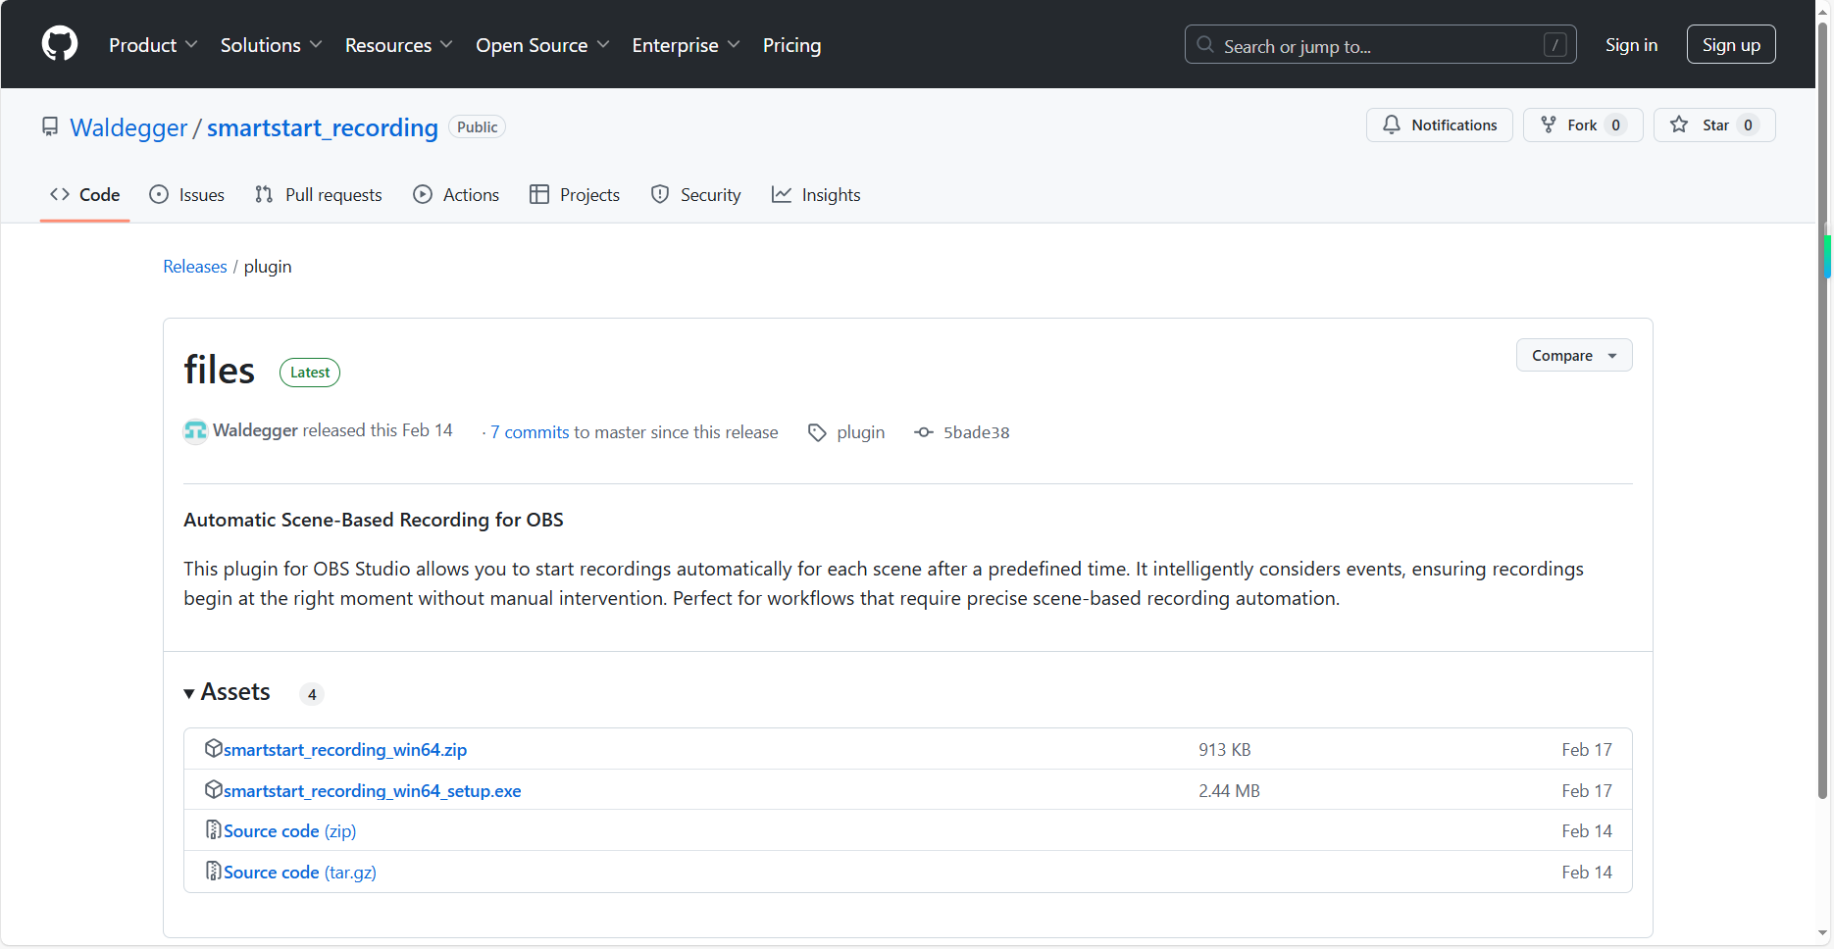Click the Fork icon
This screenshot has height=949, width=1834.
1549,125
